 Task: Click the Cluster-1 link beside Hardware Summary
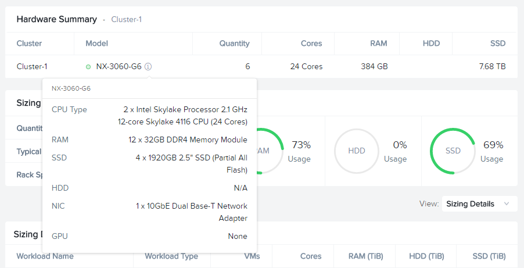pyautogui.click(x=126, y=19)
